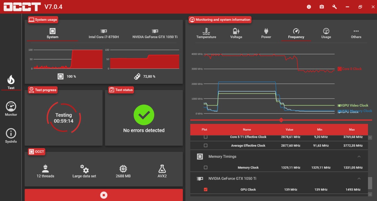377x201 pixels.
Task: Click the sensor table scrollbar thumb
Action: coord(370,182)
